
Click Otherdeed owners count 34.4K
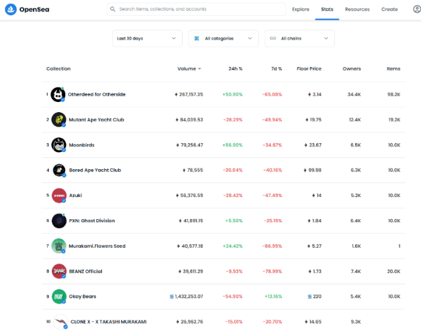(x=354, y=94)
